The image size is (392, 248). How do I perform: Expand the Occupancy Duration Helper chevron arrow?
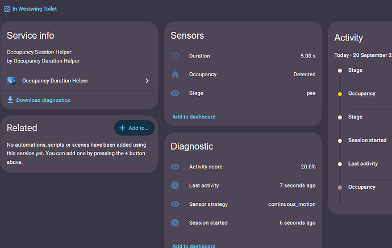(147, 81)
